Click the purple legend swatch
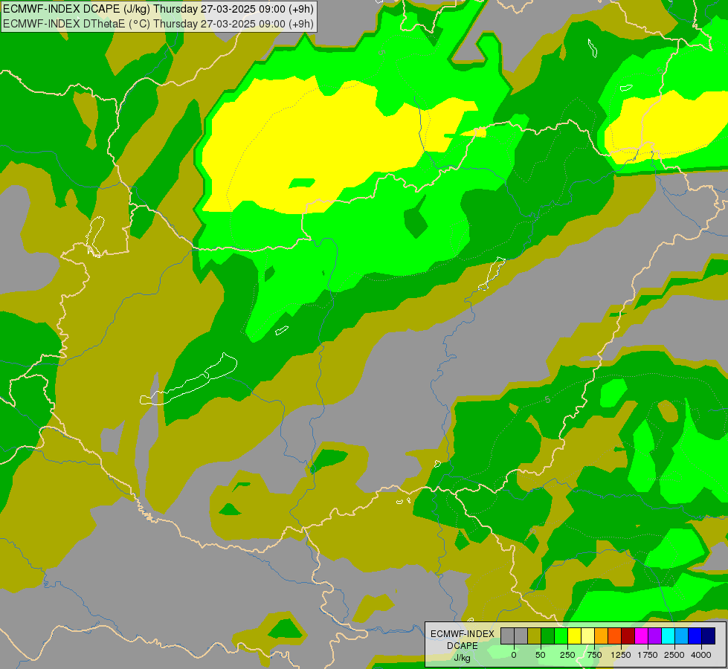Screen dimensions: 728x669 (x=655, y=636)
